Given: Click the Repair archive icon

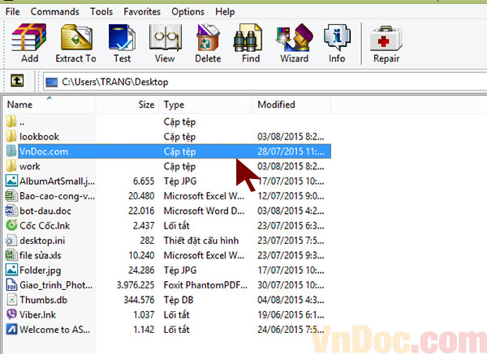Looking at the screenshot, I should pyautogui.click(x=386, y=39).
